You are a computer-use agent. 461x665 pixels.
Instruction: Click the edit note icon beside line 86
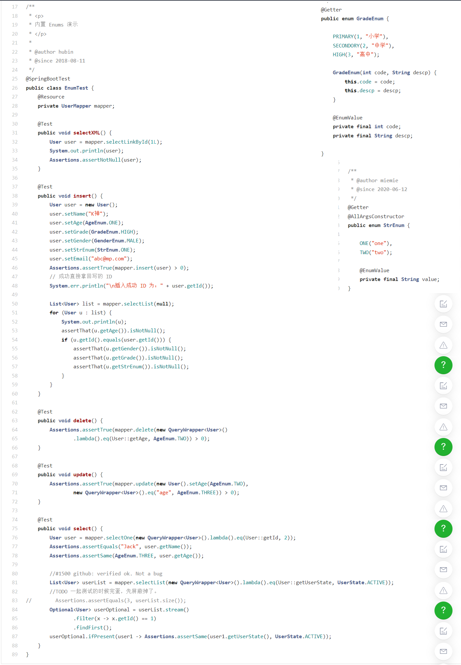point(443,631)
